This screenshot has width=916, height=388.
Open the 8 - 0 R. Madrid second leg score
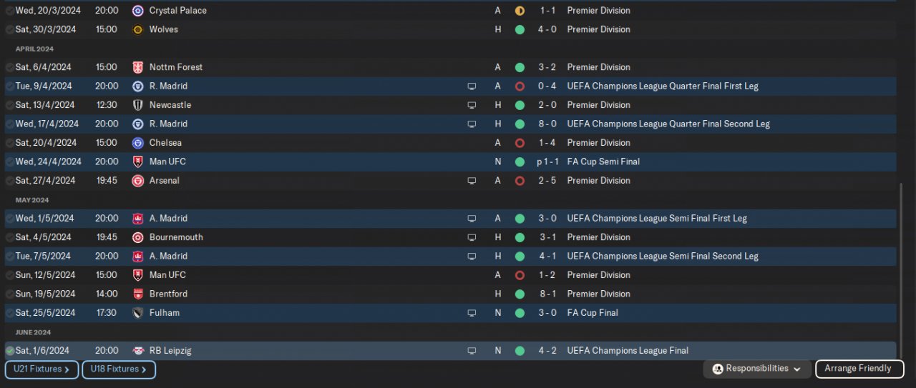548,124
